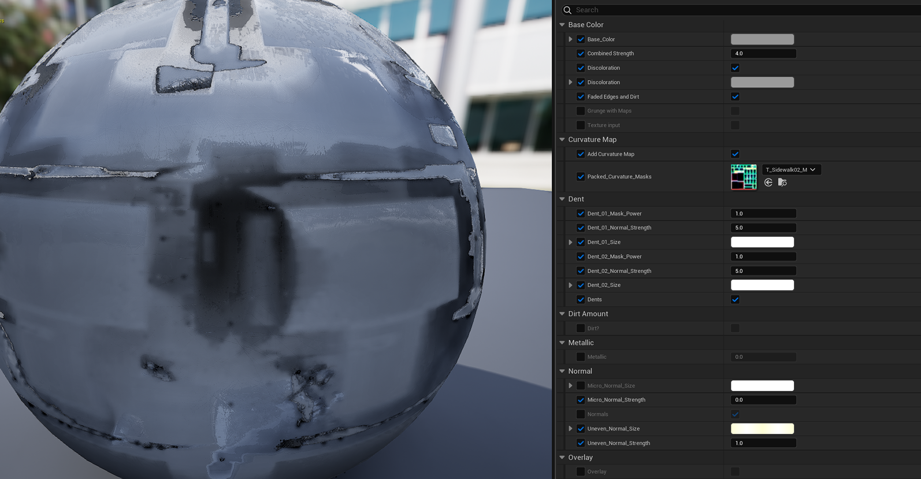Click the Uneven_Normal_Size label
The image size is (921, 479).
tap(614, 429)
